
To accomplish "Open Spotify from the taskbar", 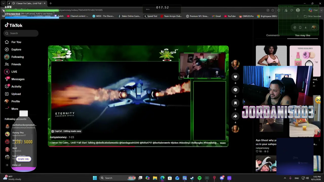I will [199, 178].
